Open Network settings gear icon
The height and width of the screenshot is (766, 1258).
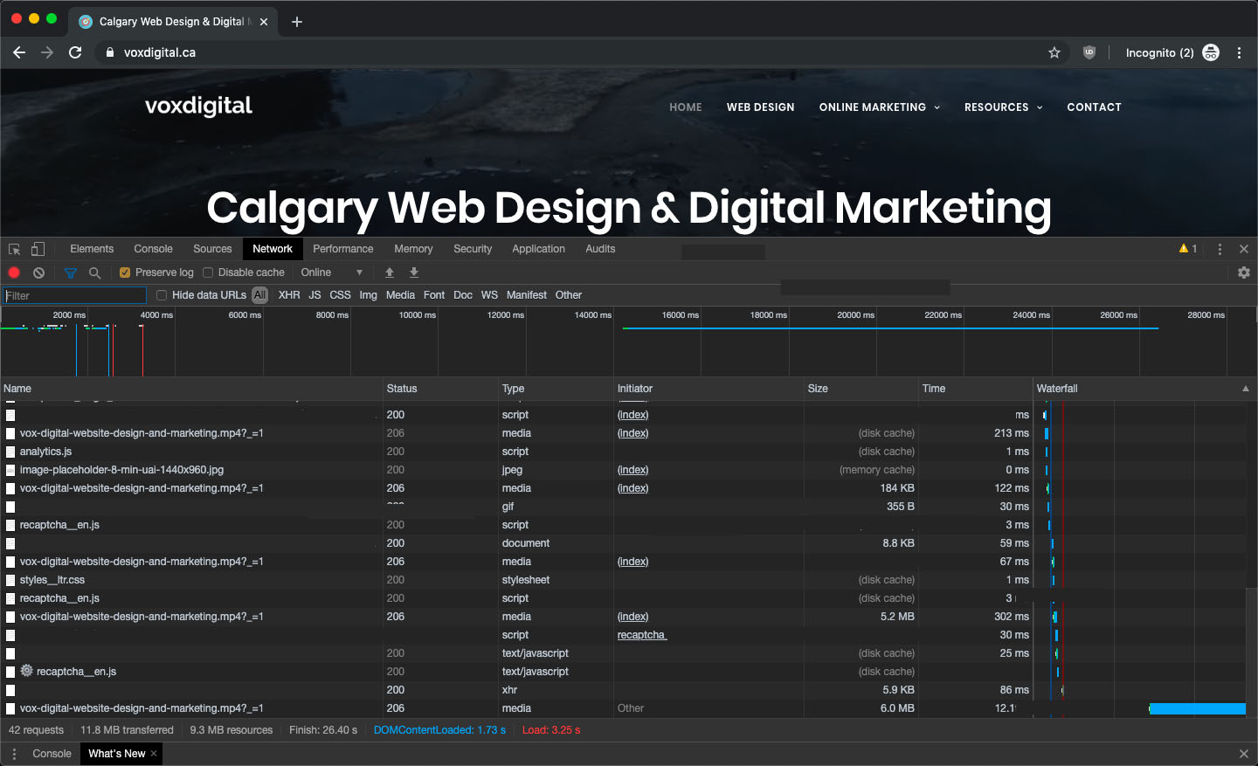coord(1244,273)
